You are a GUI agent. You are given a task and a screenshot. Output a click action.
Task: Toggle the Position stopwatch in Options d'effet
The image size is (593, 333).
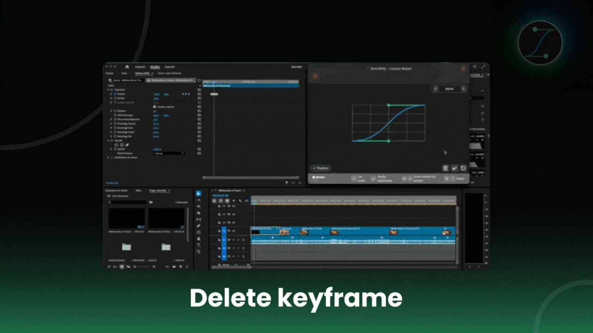click(115, 94)
